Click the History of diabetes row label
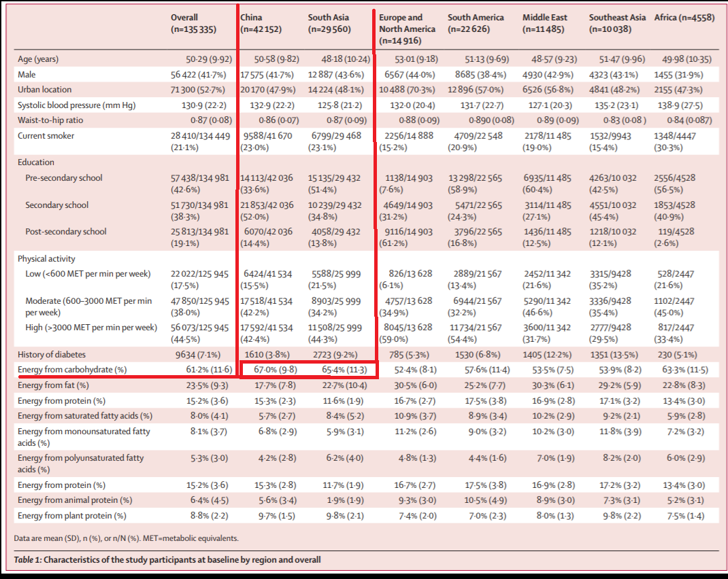The image size is (728, 579). click(52, 355)
